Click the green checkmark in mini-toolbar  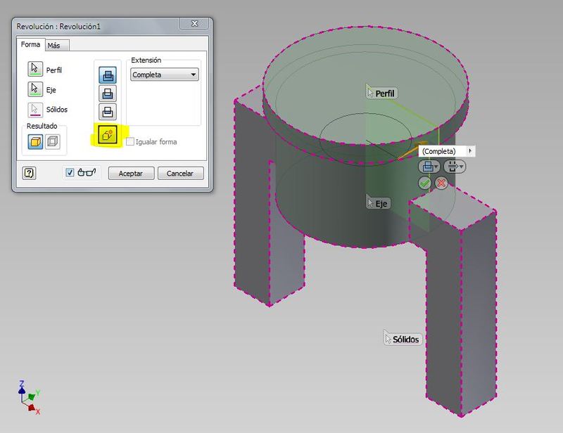tap(424, 183)
